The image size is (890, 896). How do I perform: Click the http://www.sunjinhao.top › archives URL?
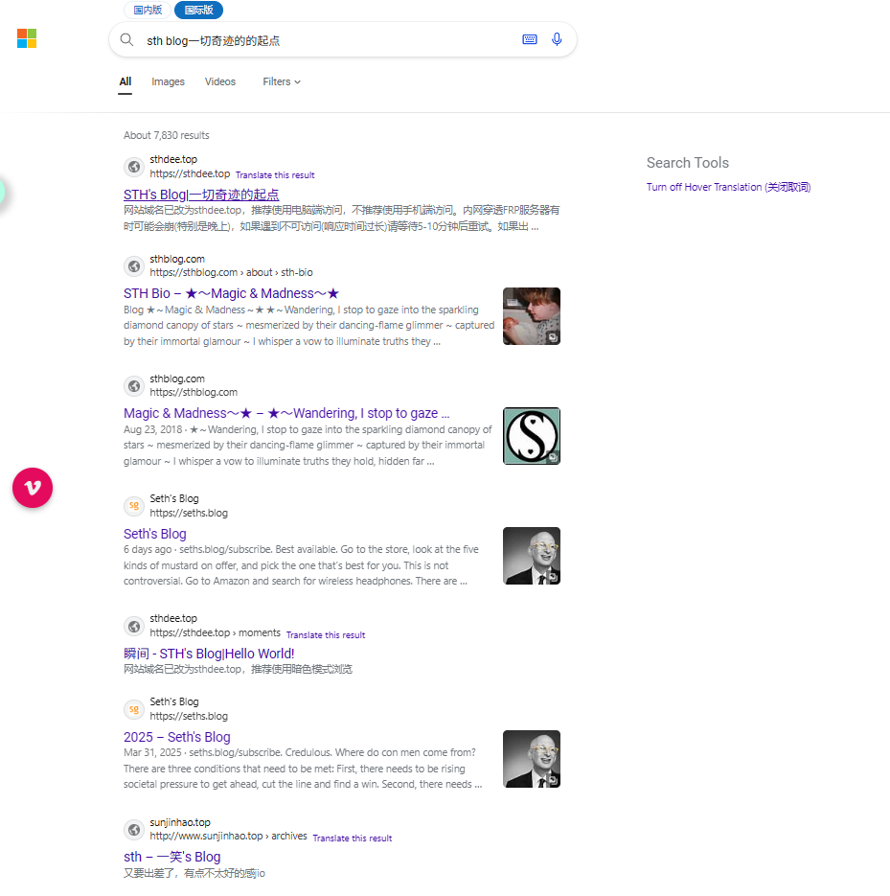229,836
